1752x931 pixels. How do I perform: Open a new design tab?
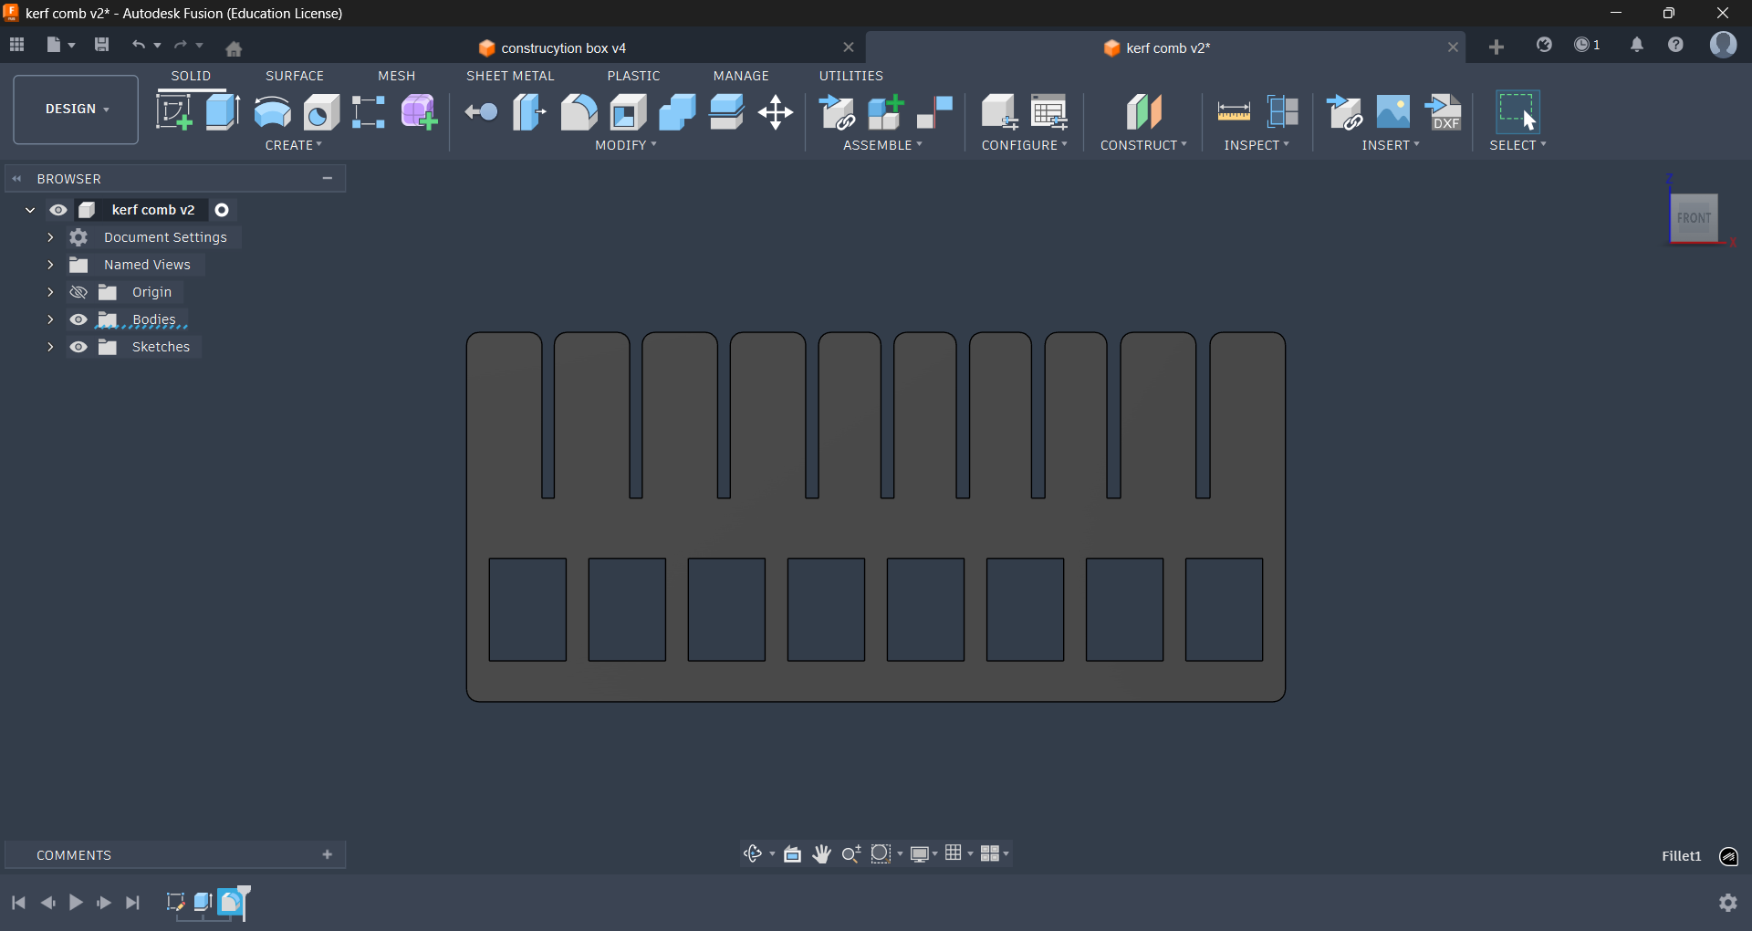point(1496,47)
